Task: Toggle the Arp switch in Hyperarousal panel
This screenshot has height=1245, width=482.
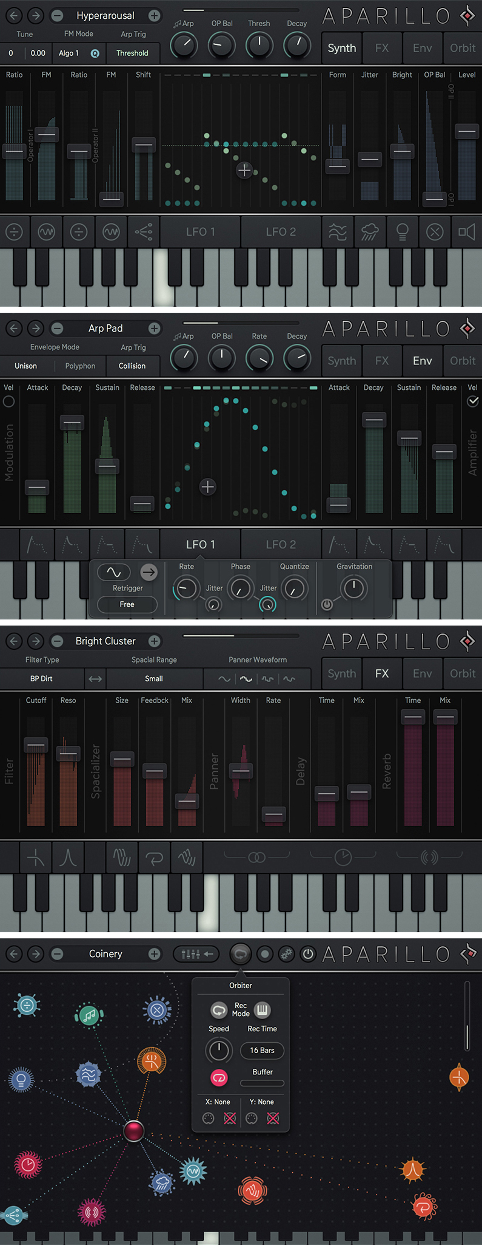Action: point(184,23)
